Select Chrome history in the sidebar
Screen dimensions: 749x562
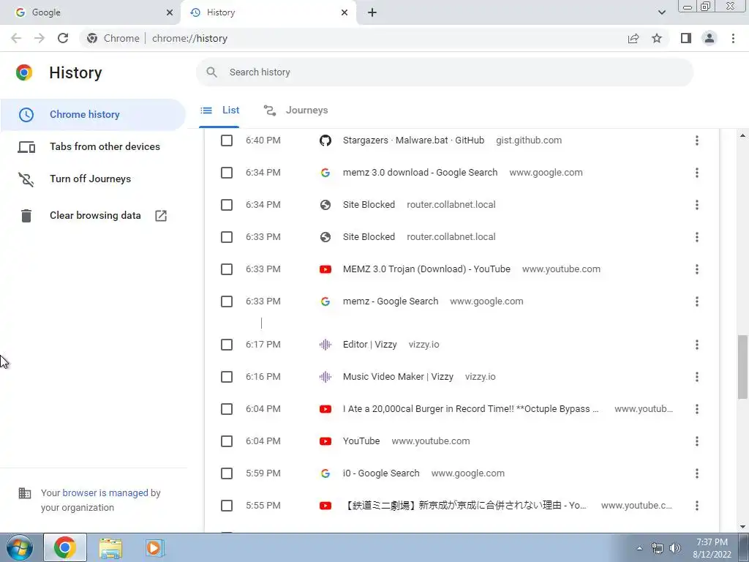[x=93, y=115]
